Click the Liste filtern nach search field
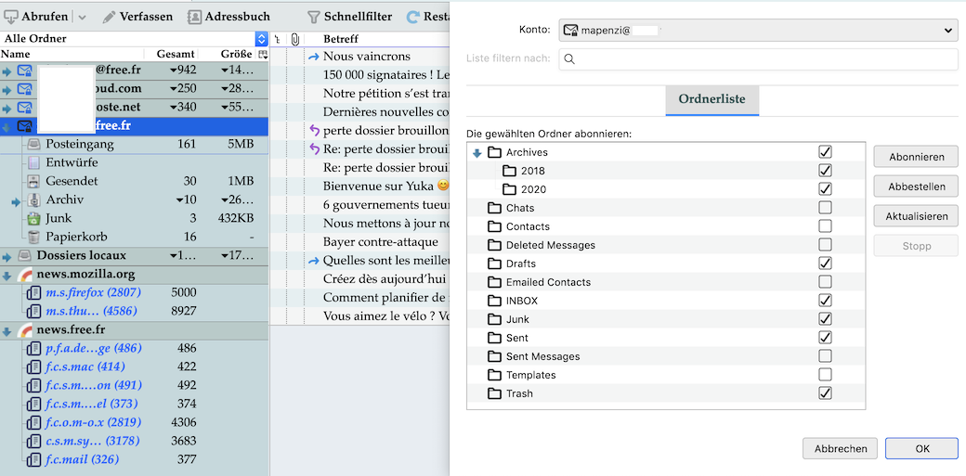Image resolution: width=966 pixels, height=476 pixels. [x=758, y=58]
